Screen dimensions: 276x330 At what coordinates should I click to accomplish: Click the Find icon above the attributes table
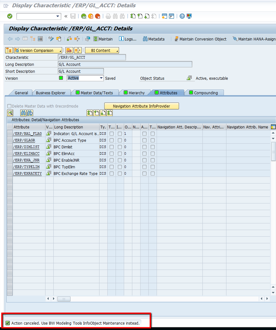coord(23,113)
